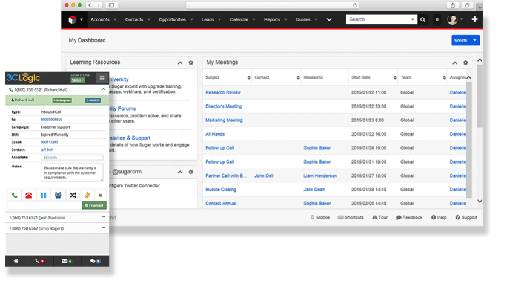Click the keypad icon in call controls

[x=101, y=195]
